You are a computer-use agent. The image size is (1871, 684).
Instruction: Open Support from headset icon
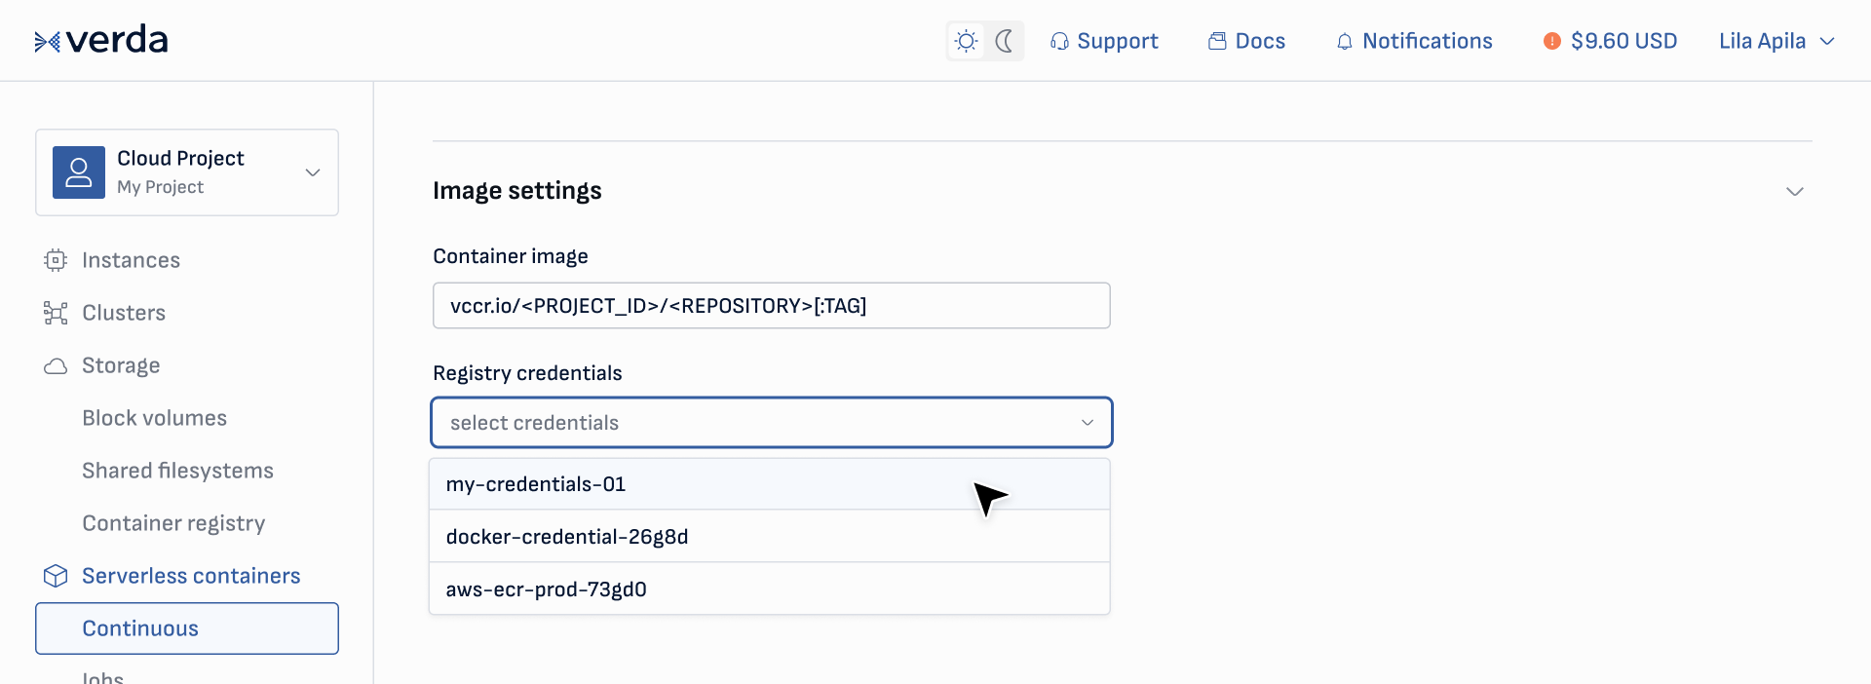pyautogui.click(x=1059, y=42)
